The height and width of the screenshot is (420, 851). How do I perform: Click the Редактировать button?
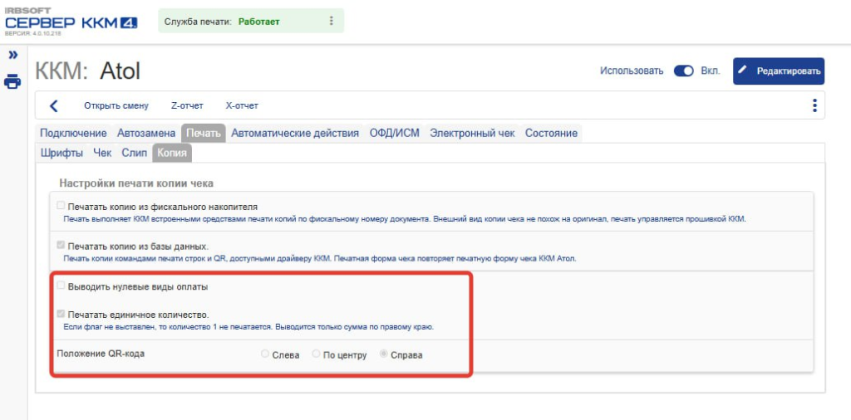[x=778, y=71]
